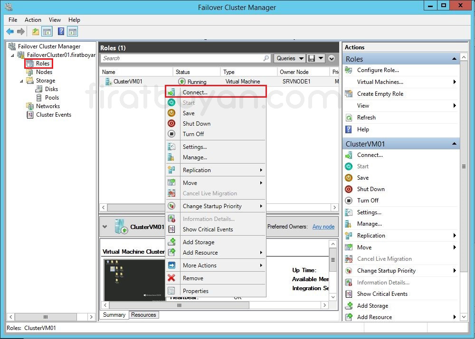Open More Actions submenu in context menu

[x=216, y=265]
